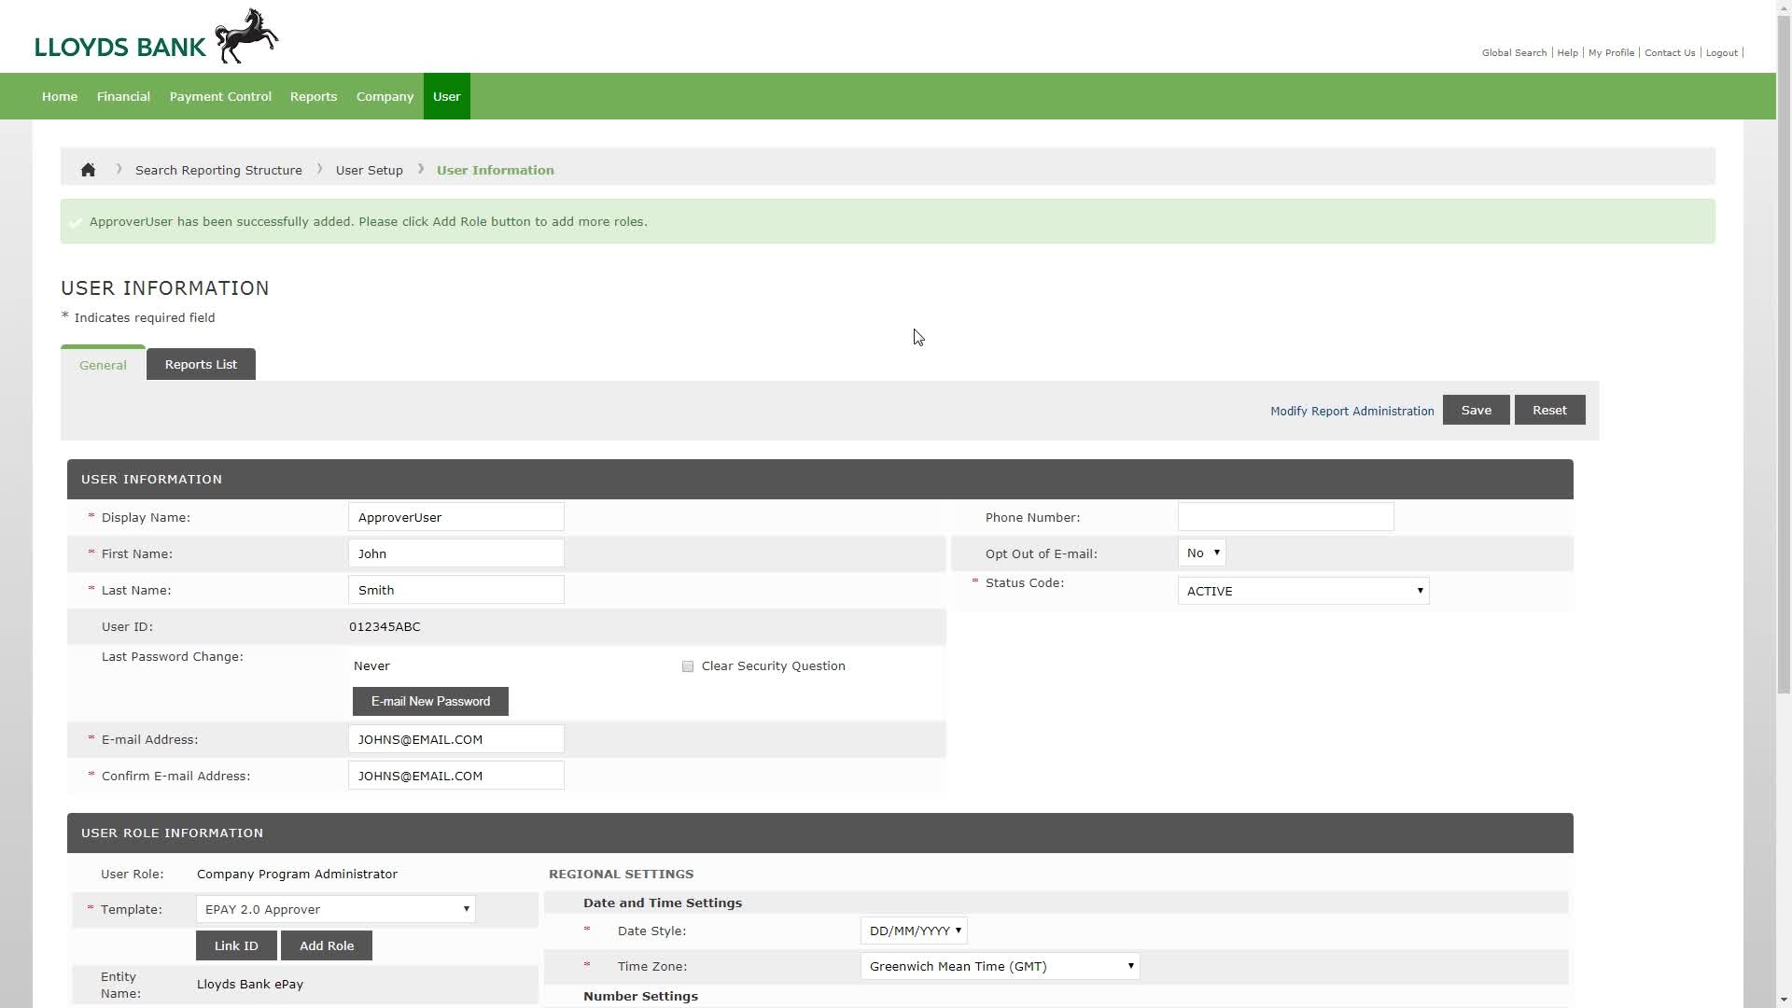Screen dimensions: 1792x1008
Task: Open the Payment Control menu
Action: pyautogui.click(x=220, y=96)
